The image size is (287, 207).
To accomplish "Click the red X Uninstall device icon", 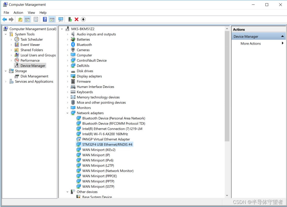I will [77, 19].
